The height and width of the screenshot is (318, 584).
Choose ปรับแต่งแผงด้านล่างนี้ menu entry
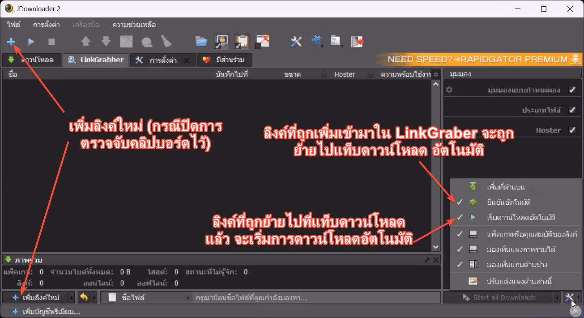[x=516, y=281]
